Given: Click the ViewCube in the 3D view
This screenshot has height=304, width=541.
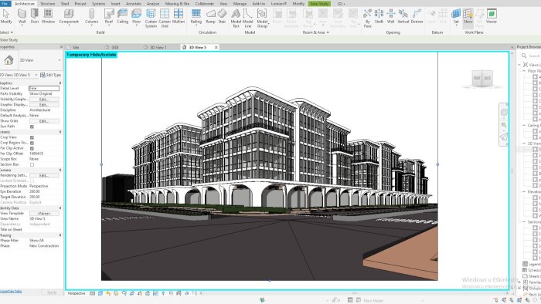Looking at the screenshot, I should click(482, 79).
